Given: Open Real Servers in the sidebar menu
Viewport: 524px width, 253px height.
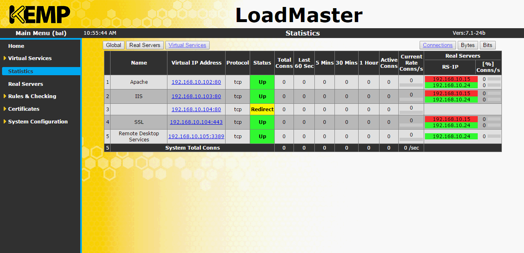Looking at the screenshot, I should 25,84.
